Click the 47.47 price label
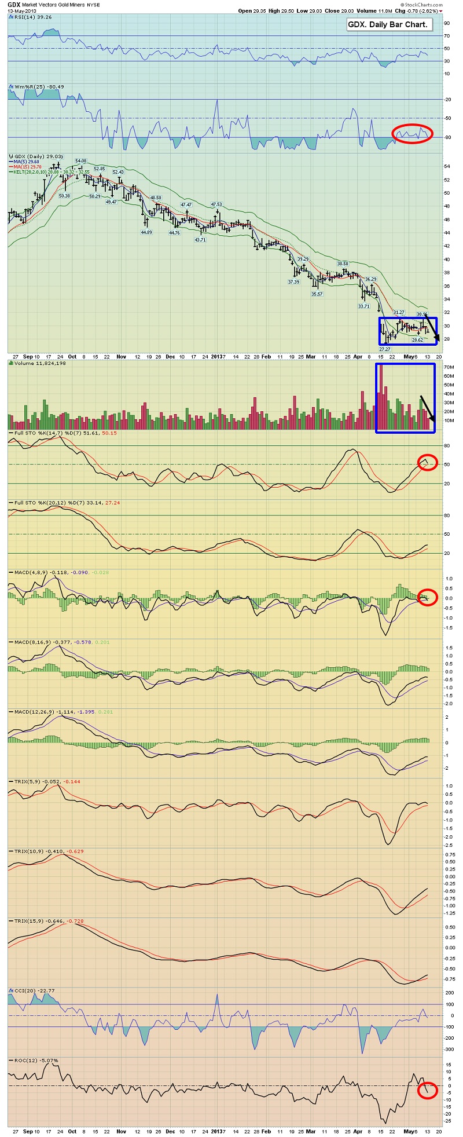 tap(186, 204)
